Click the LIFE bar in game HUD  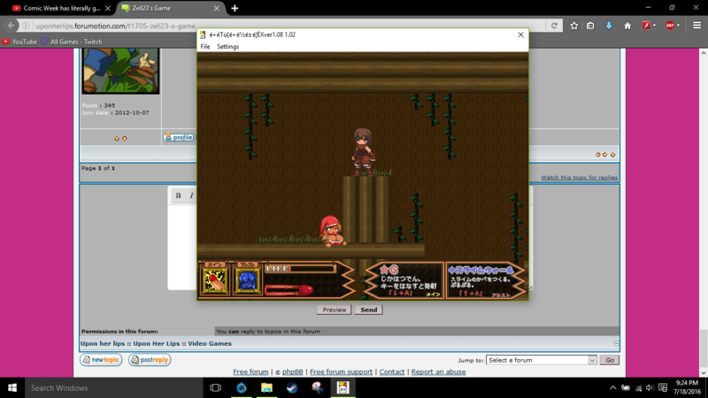tap(300, 269)
